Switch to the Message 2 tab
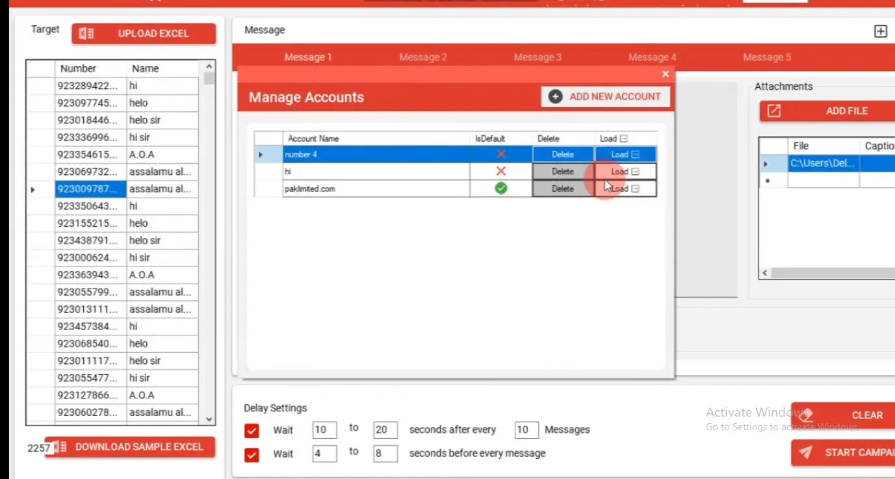The height and width of the screenshot is (479, 895). click(x=422, y=57)
